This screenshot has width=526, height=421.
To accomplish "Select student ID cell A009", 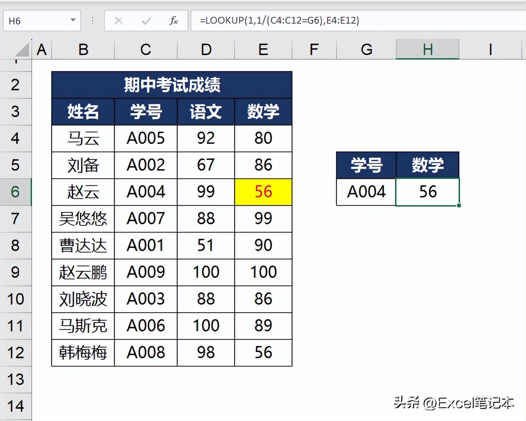I will pyautogui.click(x=146, y=273).
